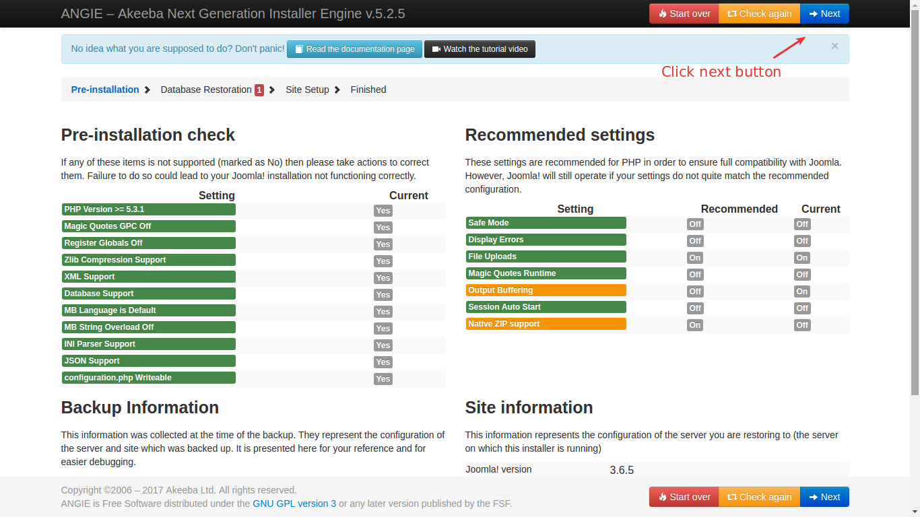Watch the tutorial video
The height and width of the screenshot is (517, 920).
(x=480, y=49)
